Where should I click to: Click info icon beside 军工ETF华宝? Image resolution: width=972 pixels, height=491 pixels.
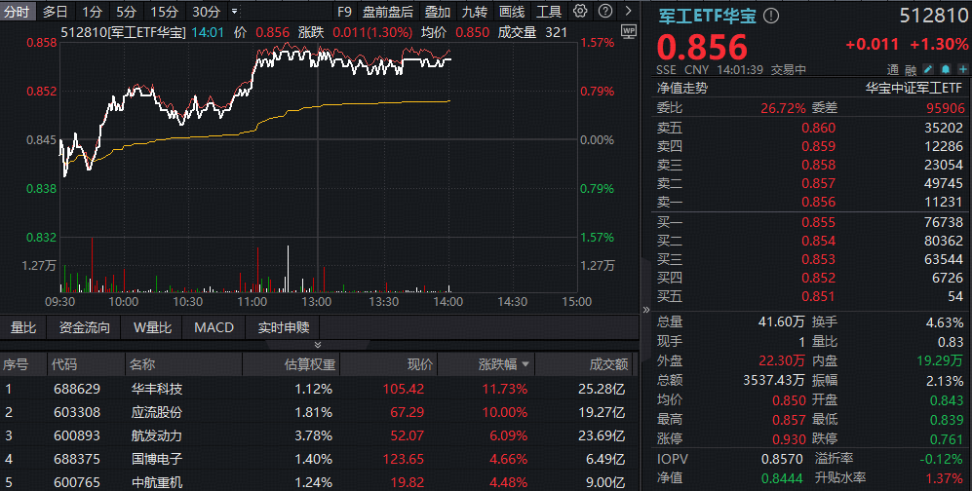coord(772,17)
